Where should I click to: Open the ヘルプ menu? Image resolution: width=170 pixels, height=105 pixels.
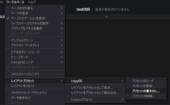[31, 2]
